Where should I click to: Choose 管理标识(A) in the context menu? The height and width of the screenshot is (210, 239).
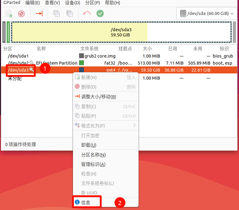[106, 164]
